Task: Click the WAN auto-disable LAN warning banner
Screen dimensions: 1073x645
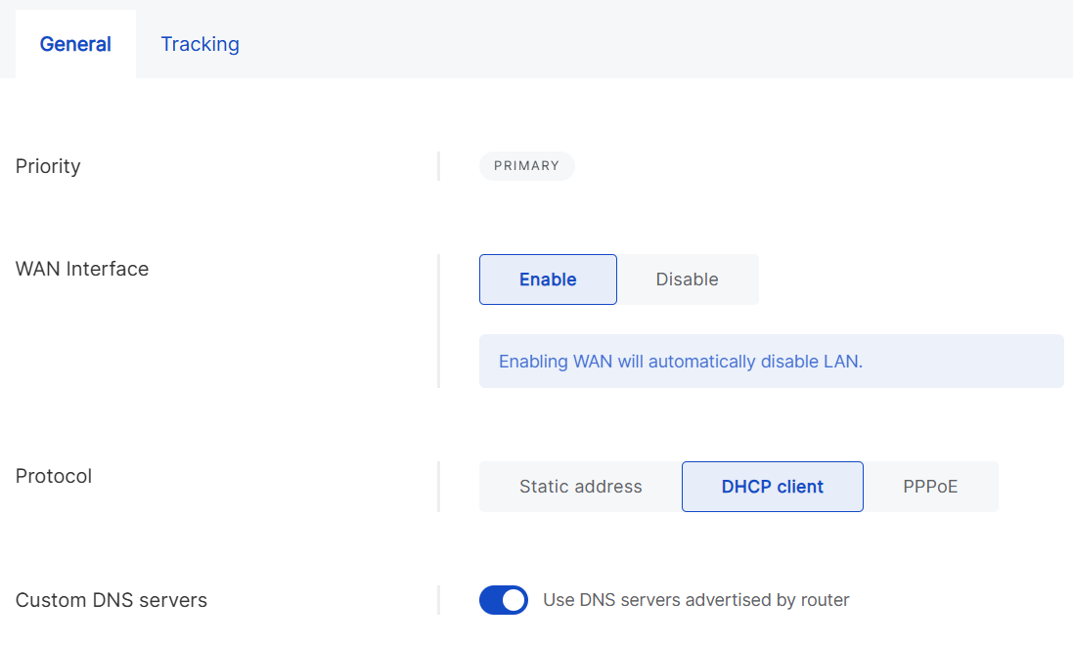Action: point(771,361)
